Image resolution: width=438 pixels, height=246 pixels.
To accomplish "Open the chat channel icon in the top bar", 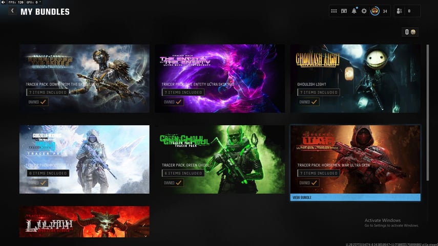I will pos(344,11).
